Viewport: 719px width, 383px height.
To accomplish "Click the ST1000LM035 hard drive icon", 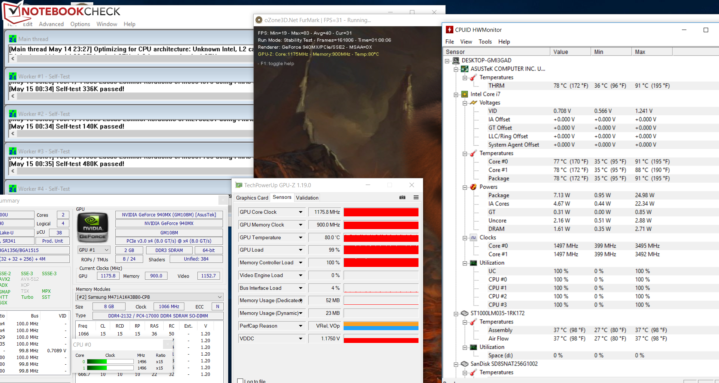I will pos(465,313).
